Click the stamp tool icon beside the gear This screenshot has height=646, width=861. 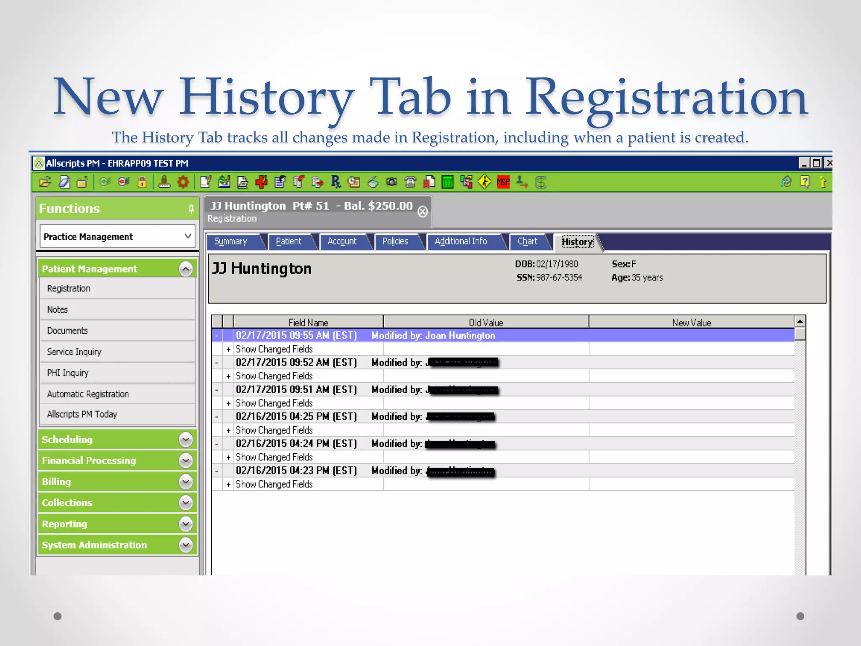tap(164, 182)
